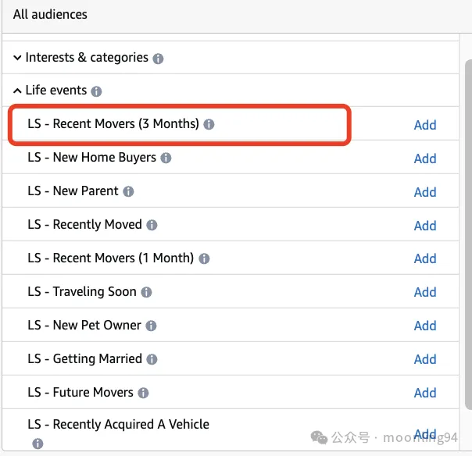
Task: Click the LS - Traveling Soon label
Action: (x=82, y=292)
